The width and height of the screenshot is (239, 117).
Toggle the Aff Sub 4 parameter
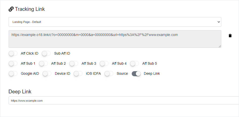point(104,63)
